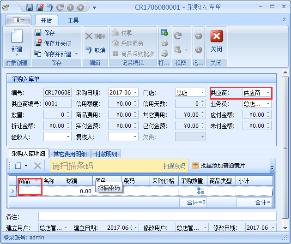Click the refresh icon in 视图 group
Screen dimensions: 291x244
point(178,36)
